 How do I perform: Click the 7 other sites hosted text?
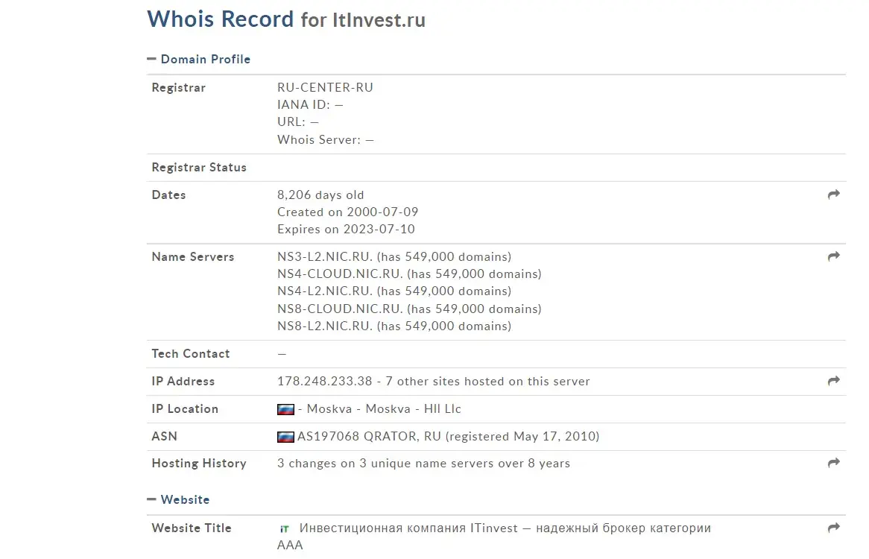pos(487,381)
